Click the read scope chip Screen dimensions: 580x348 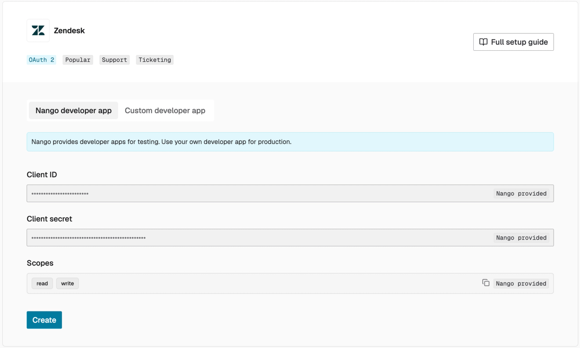[x=42, y=284]
